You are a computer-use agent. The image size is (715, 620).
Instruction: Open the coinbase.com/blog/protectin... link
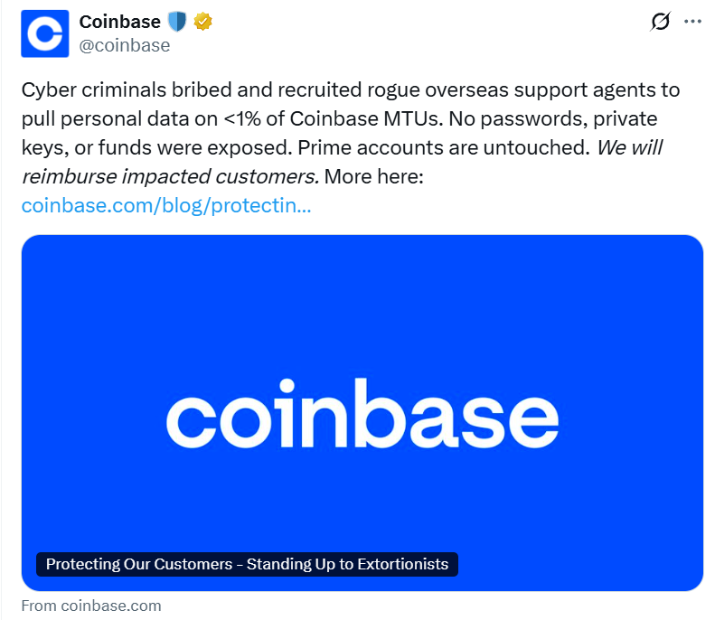pyautogui.click(x=166, y=206)
